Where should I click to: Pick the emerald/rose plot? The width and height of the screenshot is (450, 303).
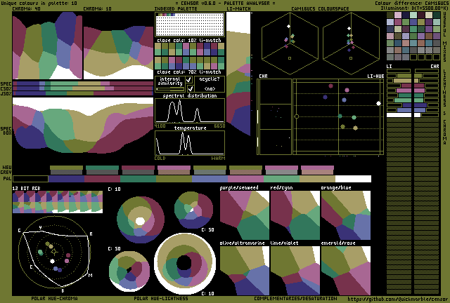tap(345, 270)
